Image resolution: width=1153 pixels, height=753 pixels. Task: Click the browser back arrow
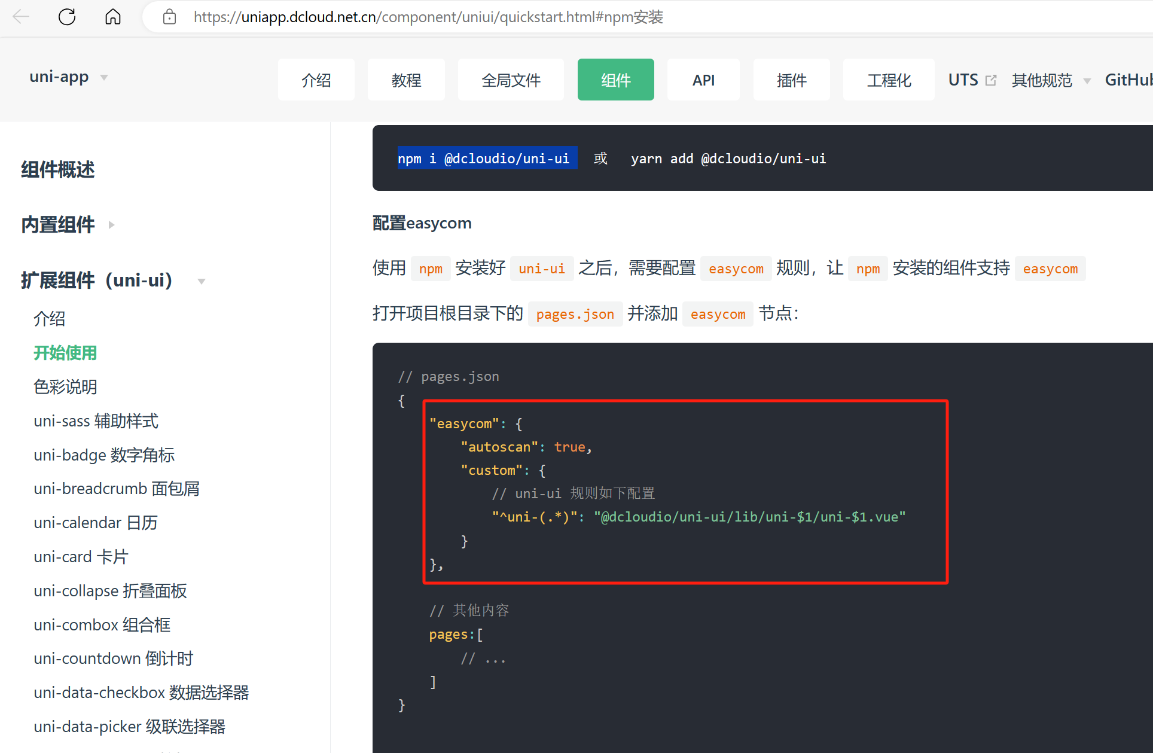tap(21, 17)
